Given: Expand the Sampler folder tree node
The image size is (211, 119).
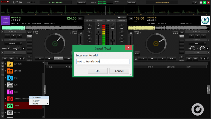Looking at the screenshot, I should click(5, 71).
